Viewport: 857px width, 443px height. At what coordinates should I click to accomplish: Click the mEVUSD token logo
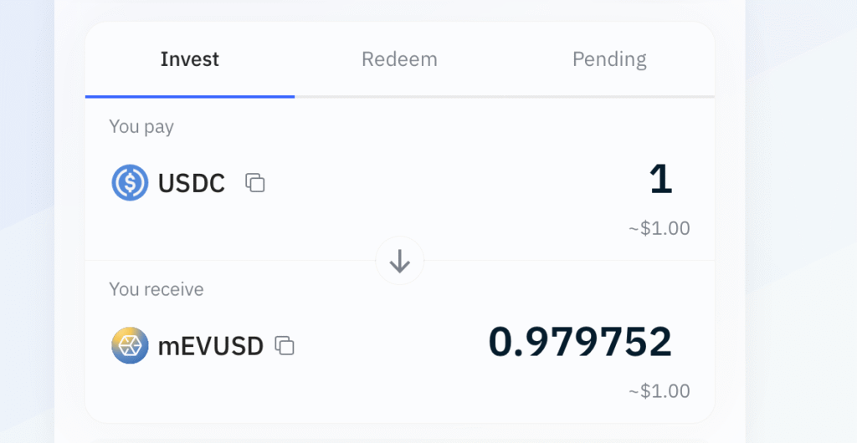pyautogui.click(x=130, y=345)
